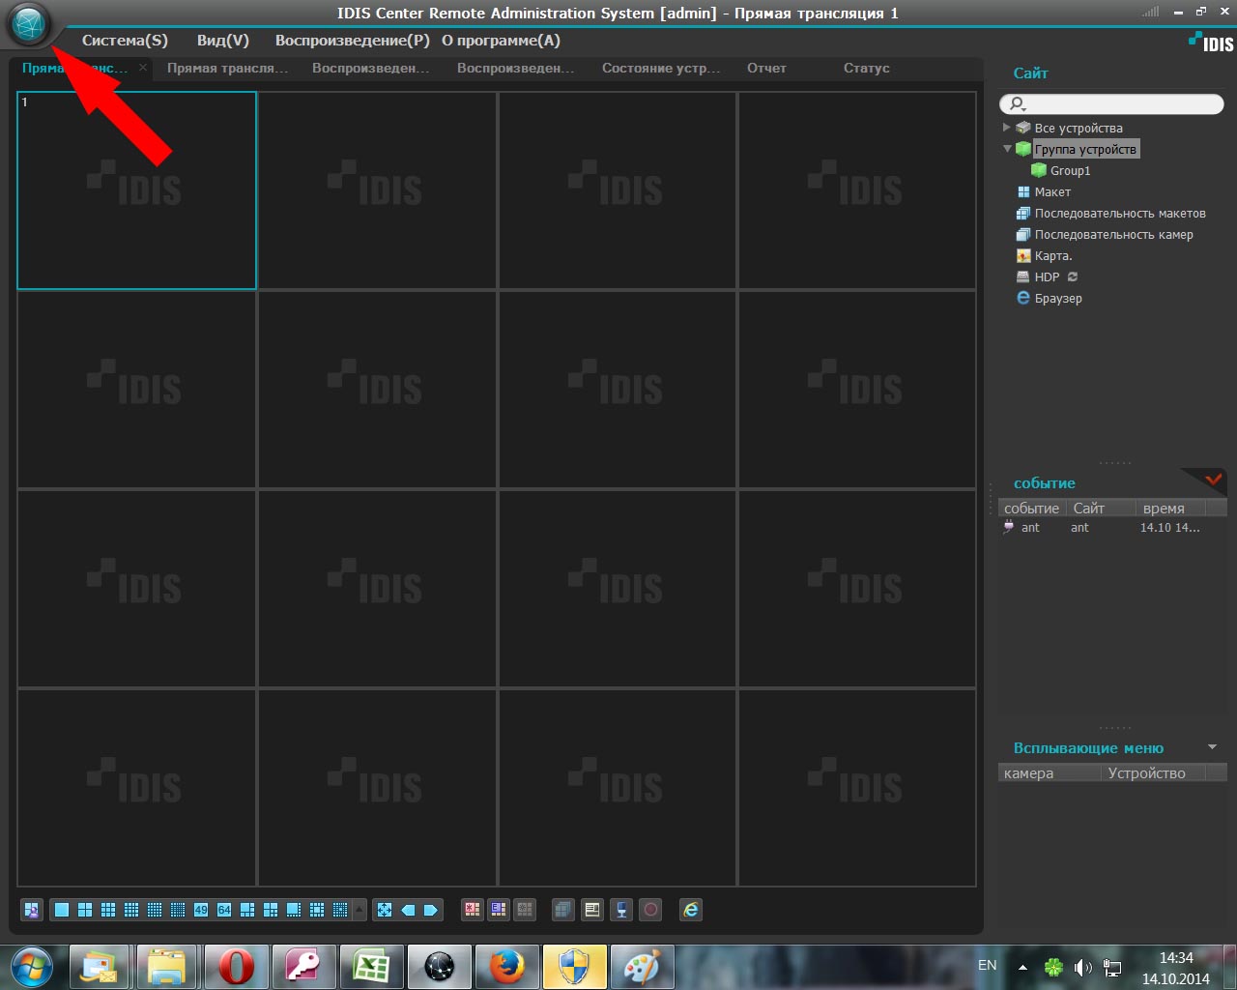Switch to the Состояние устр... tab
This screenshot has height=990, width=1237.
coord(661,69)
